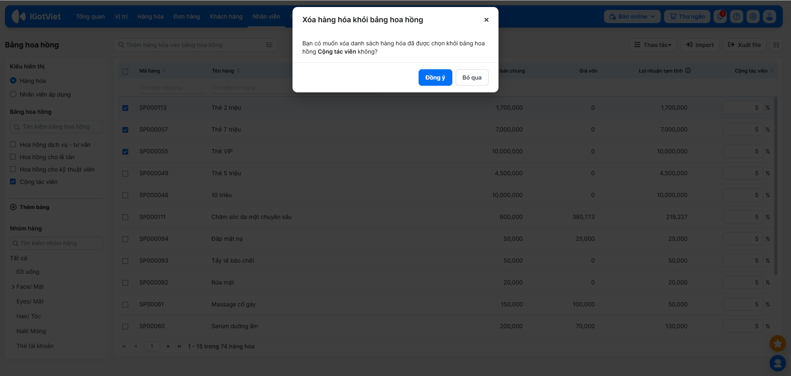The image size is (791, 376).
Task: Confirm deletion with Đồng ý button
Action: tap(435, 78)
